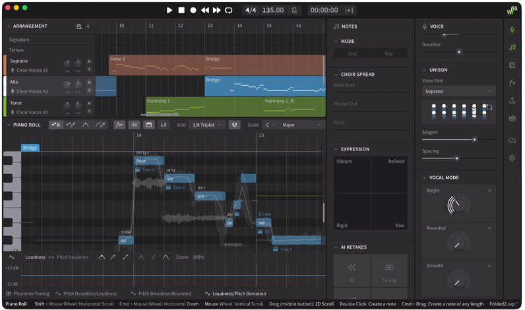Collapse the Piano Roll section
Image resolution: width=525 pixels, height=310 pixels.
pyautogui.click(x=9, y=125)
